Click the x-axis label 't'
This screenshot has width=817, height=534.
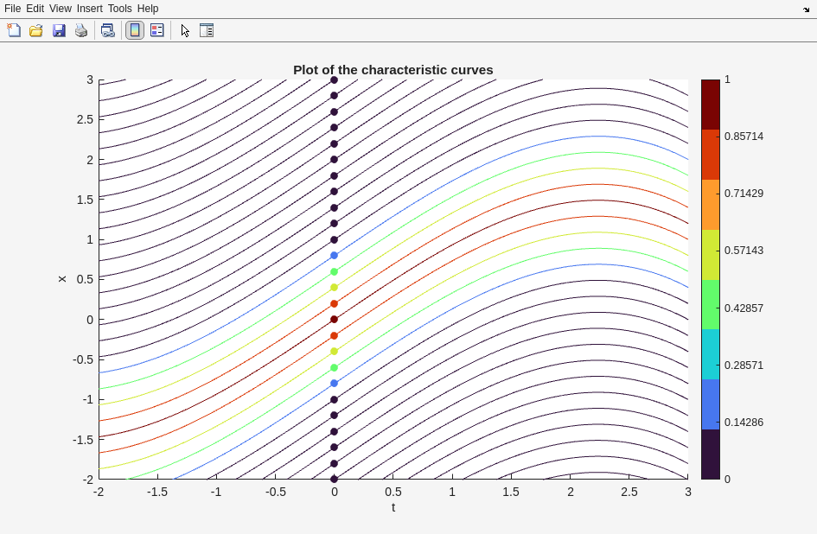393,507
